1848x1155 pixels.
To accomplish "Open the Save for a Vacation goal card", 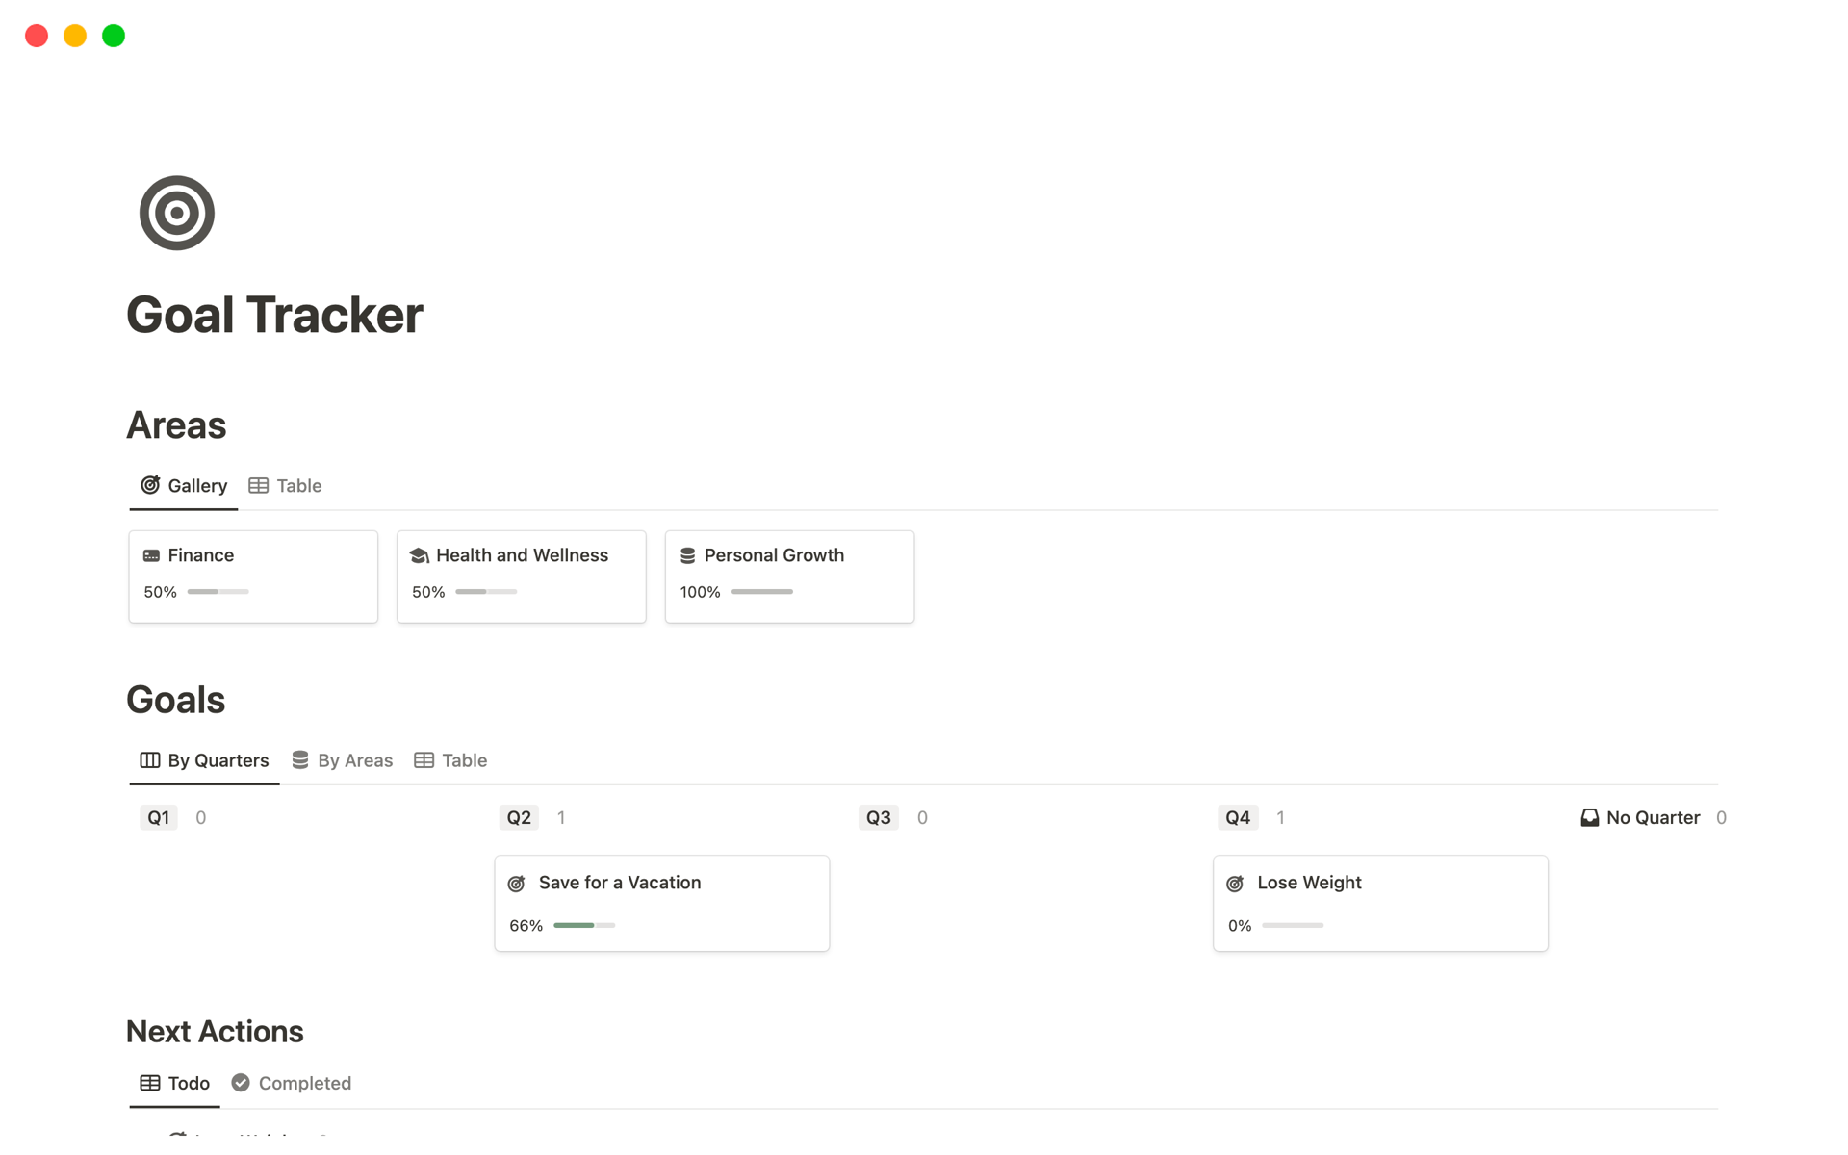I will (x=661, y=902).
